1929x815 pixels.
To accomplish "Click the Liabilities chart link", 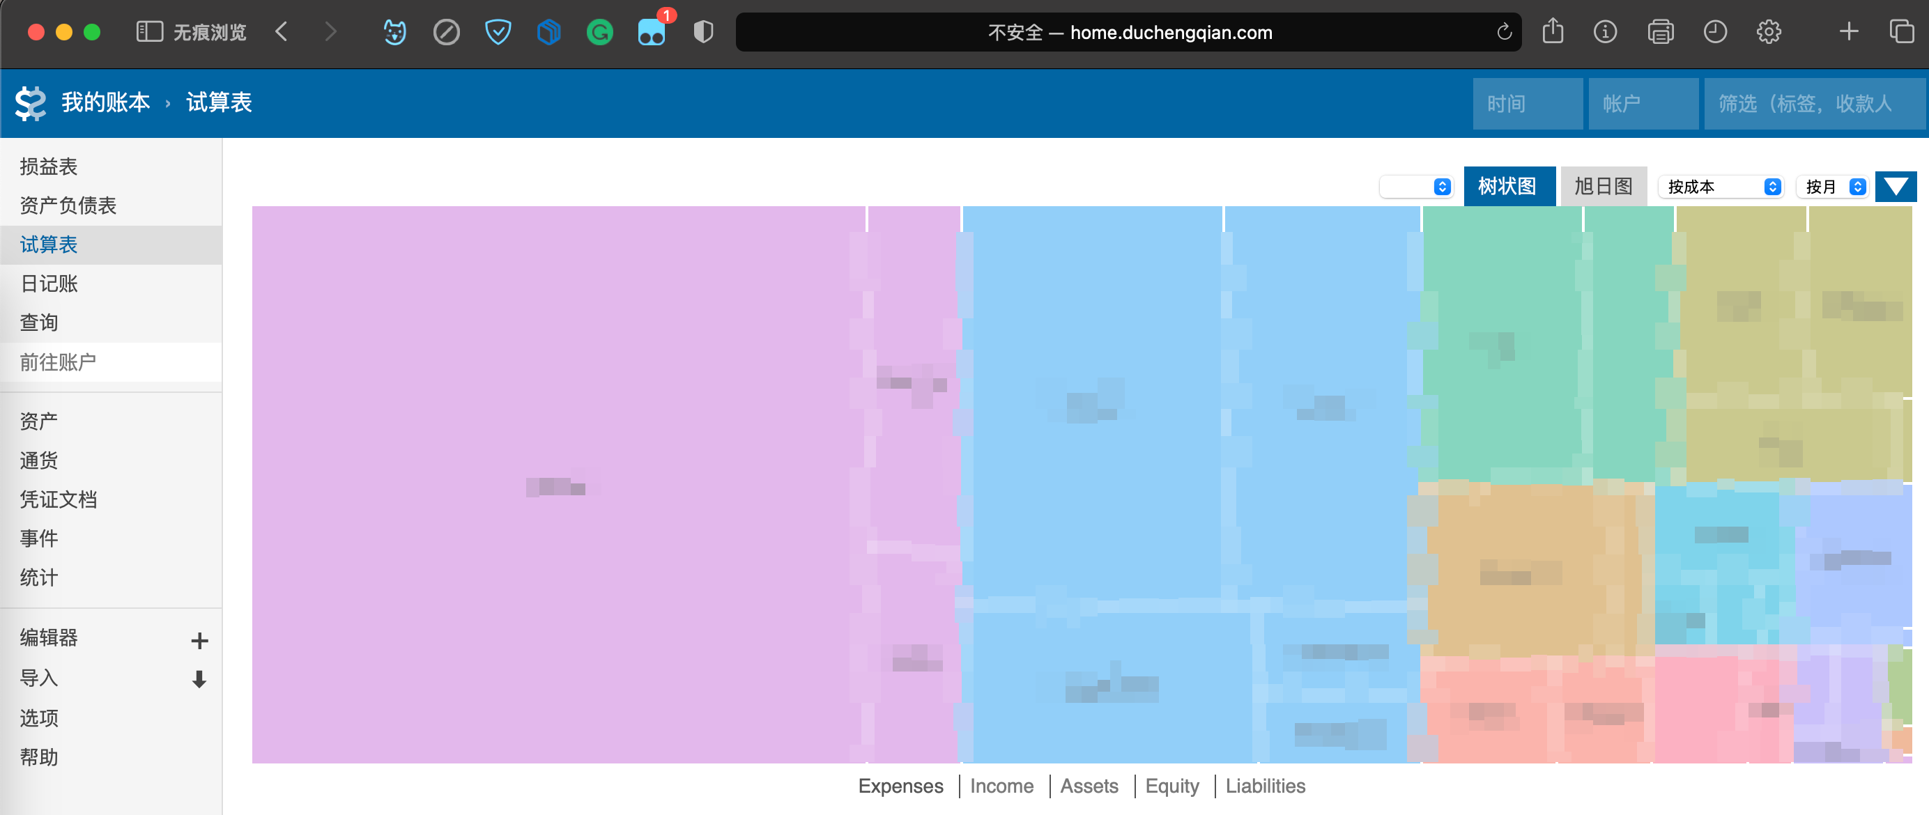I will [1265, 786].
